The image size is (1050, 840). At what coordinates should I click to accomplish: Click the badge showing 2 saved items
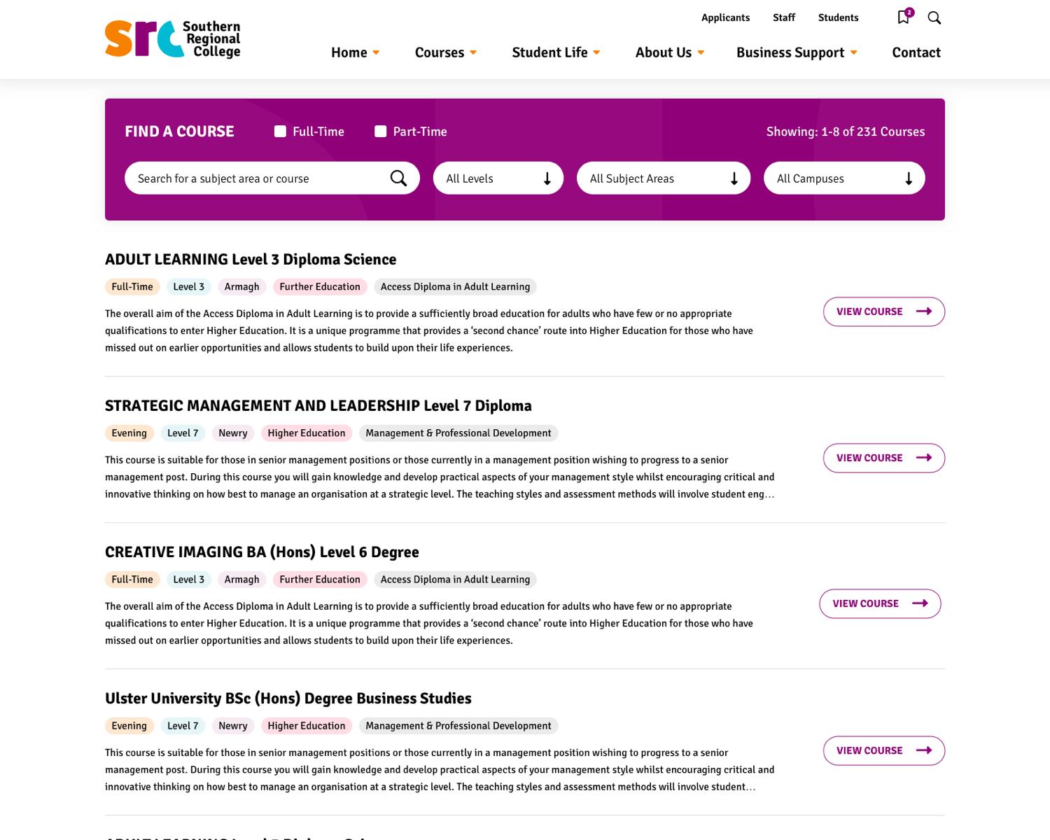click(x=909, y=12)
